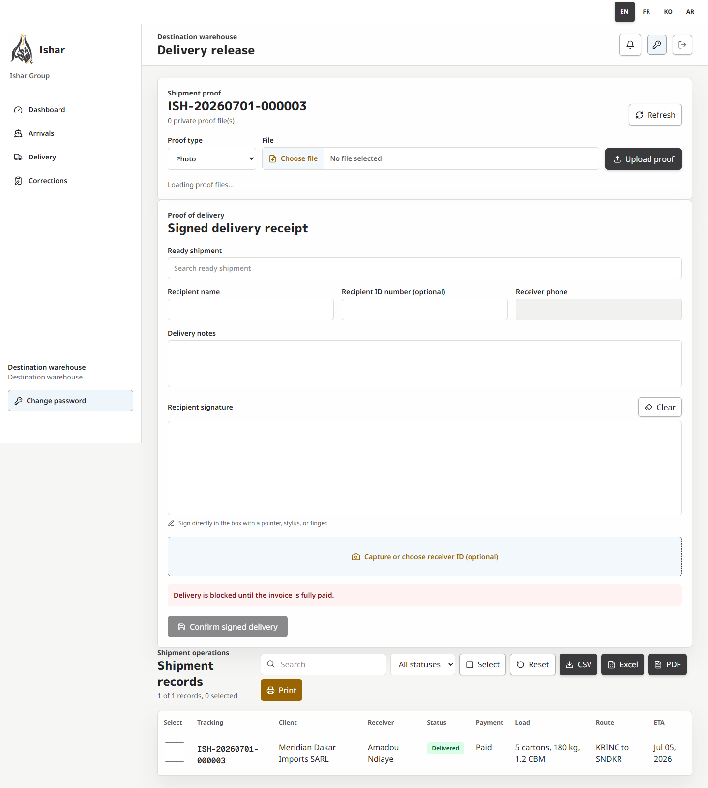
Task: Click inside the signature box
Action: coord(425,468)
